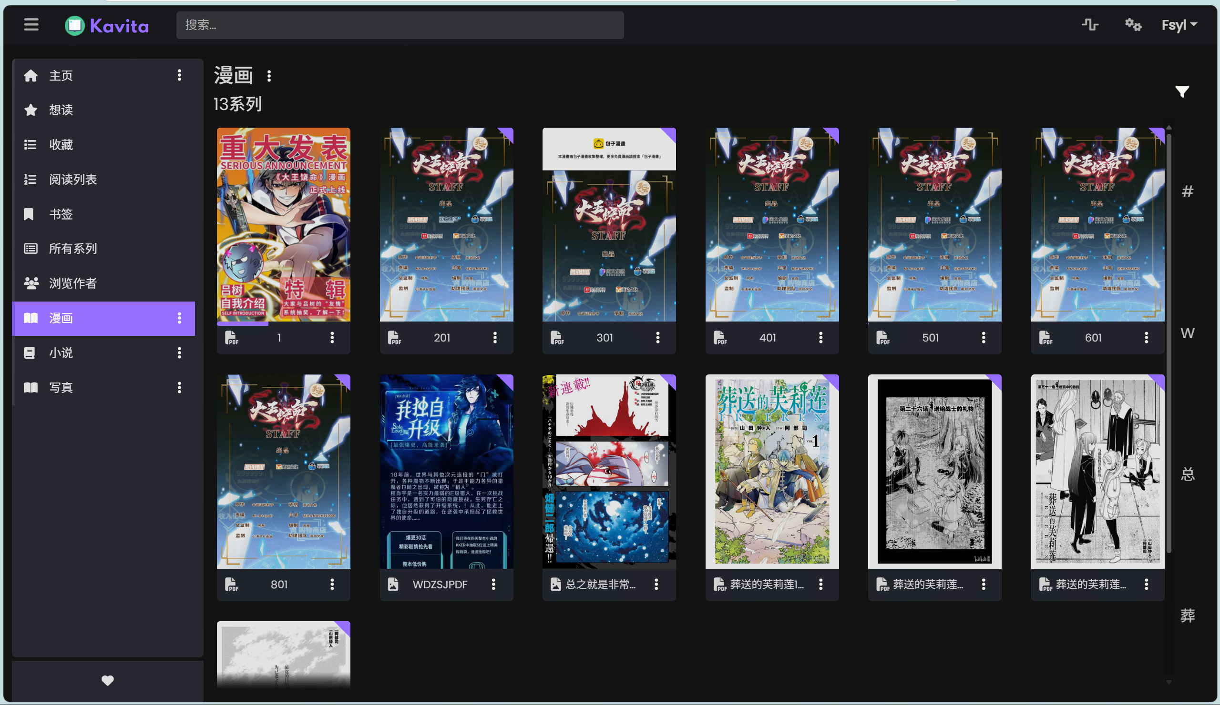Open 书签 bookmarks
Image resolution: width=1220 pixels, height=705 pixels.
point(61,214)
